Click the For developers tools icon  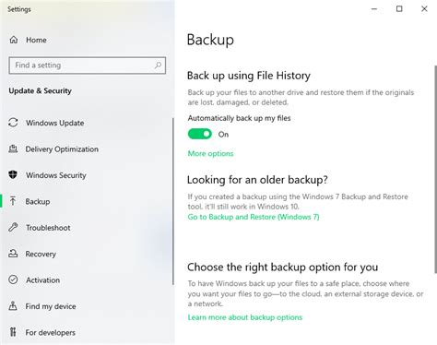(x=13, y=332)
